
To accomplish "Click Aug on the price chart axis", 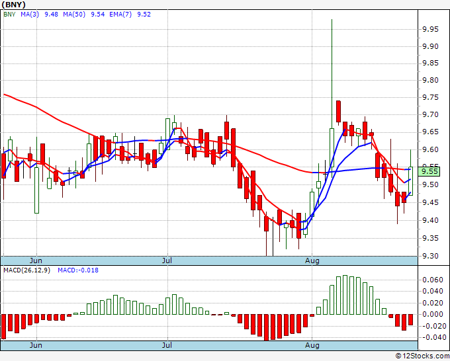I will tap(312, 261).
